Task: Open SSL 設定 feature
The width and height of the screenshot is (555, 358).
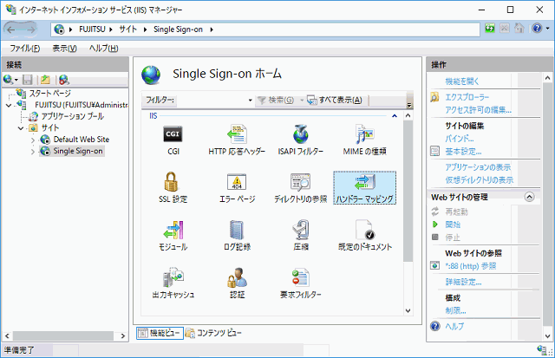Action: click(173, 188)
